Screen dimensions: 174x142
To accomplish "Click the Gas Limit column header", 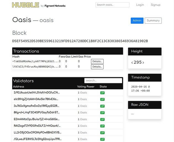I will click(72, 57).
